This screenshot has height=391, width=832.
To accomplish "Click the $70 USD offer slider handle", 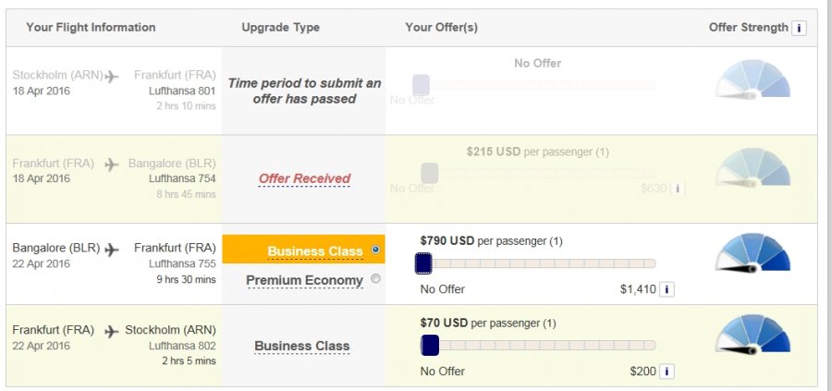I will point(429,346).
